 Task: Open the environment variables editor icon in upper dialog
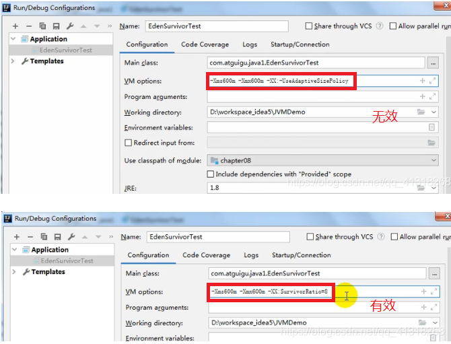pyautogui.click(x=431, y=127)
